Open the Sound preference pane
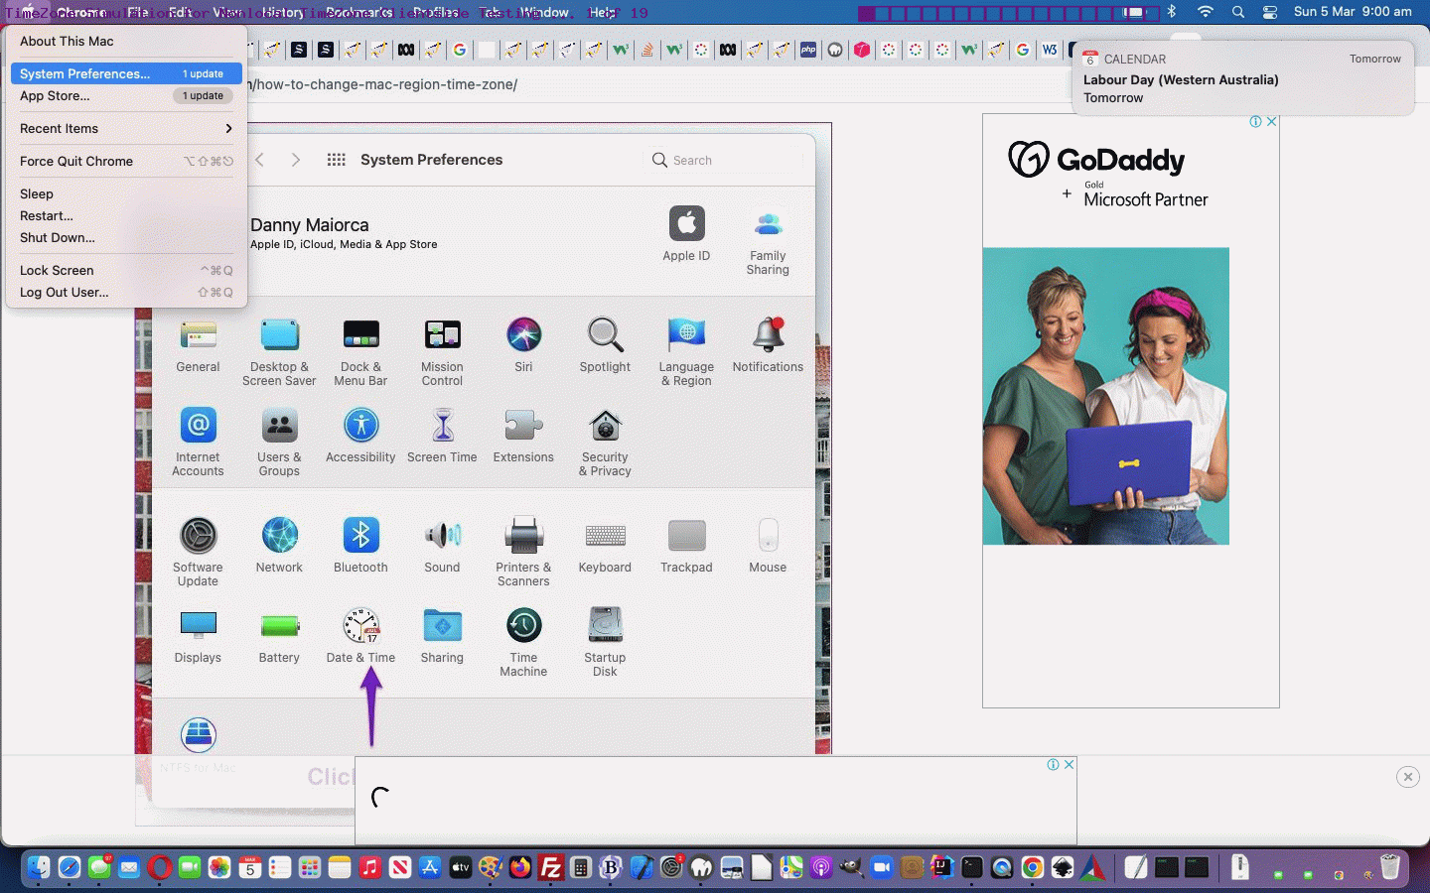Viewport: 1430px width, 893px height. pyautogui.click(x=442, y=536)
